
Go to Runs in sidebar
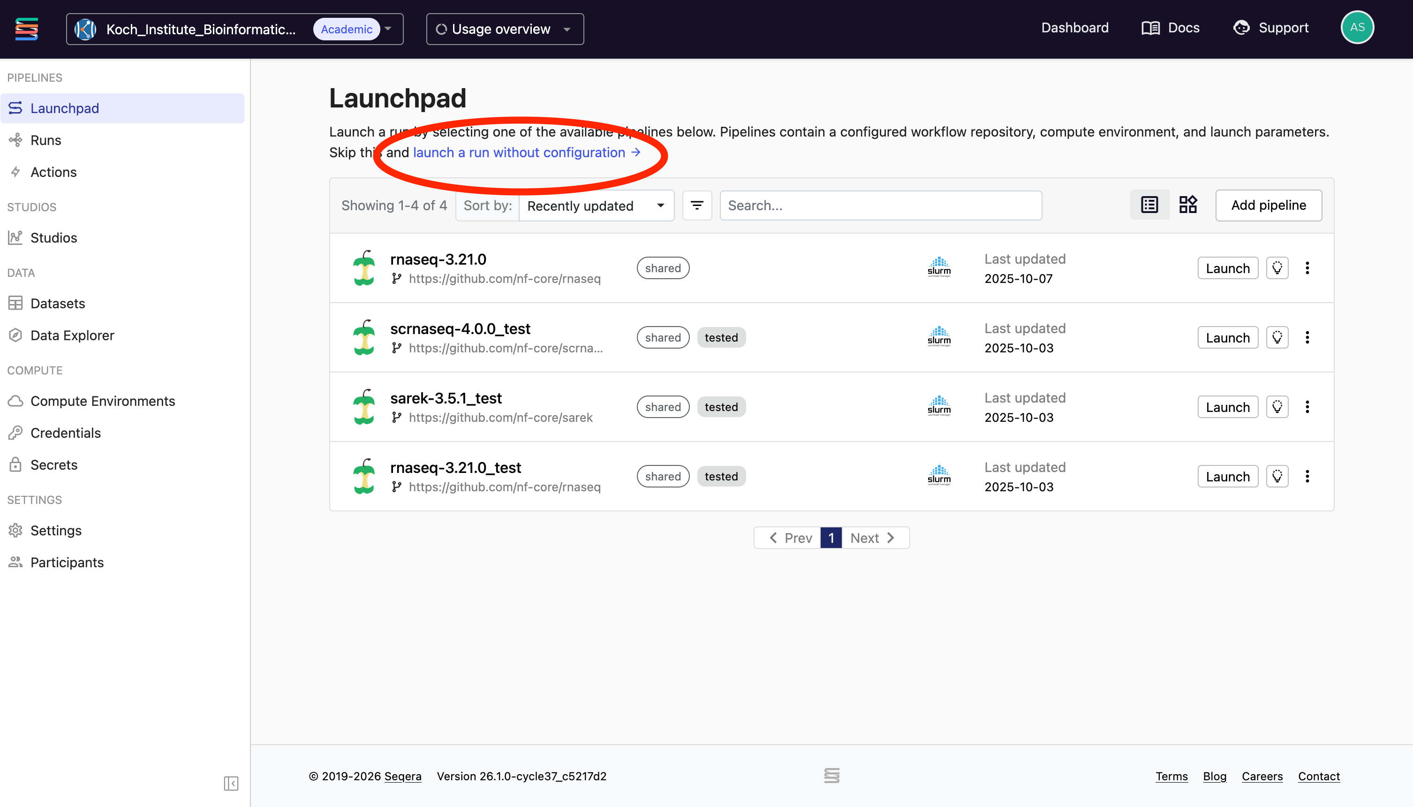[x=45, y=140]
